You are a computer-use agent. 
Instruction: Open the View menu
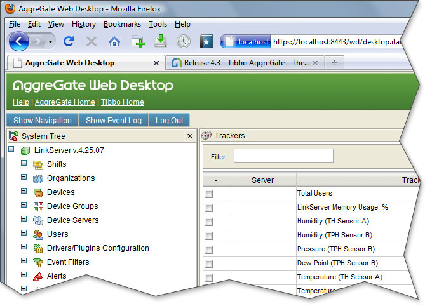(x=56, y=24)
